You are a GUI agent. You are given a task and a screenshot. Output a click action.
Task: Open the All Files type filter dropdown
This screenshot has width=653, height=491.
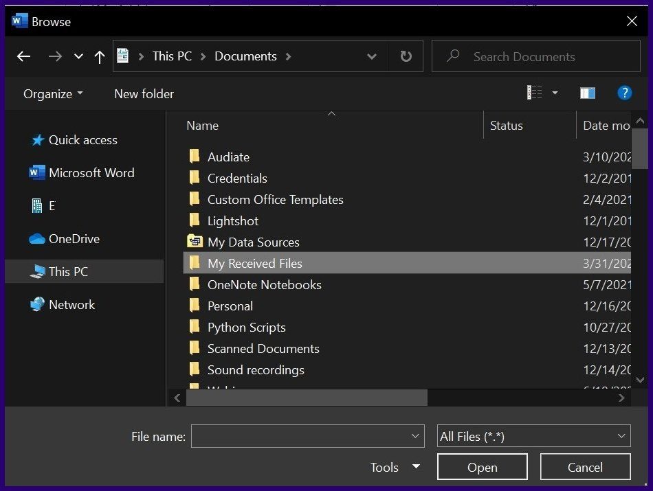(x=534, y=436)
